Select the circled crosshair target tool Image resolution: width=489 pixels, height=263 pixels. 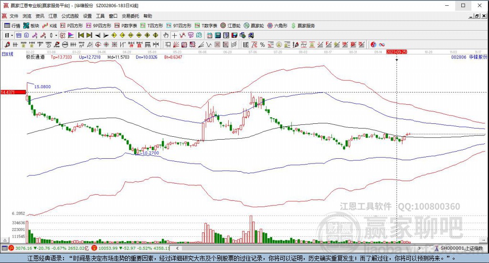pyautogui.click(x=98, y=45)
